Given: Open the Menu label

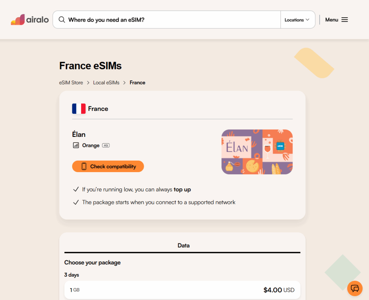Looking at the screenshot, I should [x=332, y=20].
